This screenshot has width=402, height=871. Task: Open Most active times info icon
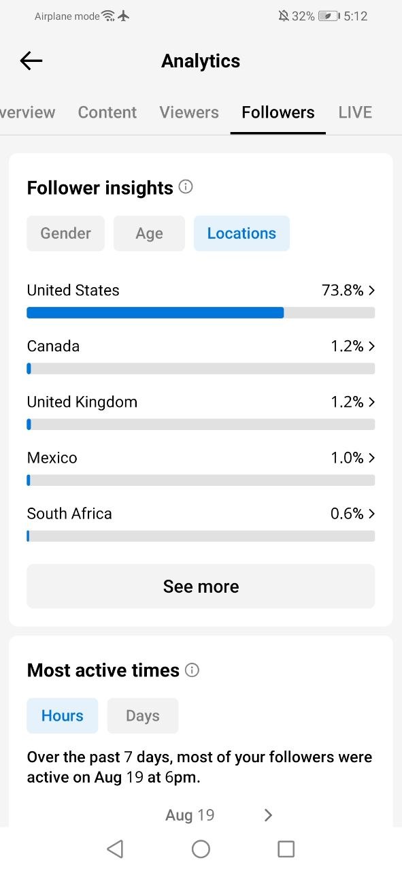(192, 670)
